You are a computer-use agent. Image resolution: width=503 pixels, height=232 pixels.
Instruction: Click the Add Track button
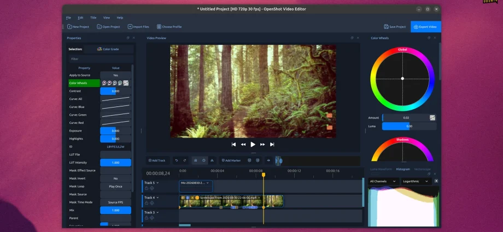[x=157, y=160]
